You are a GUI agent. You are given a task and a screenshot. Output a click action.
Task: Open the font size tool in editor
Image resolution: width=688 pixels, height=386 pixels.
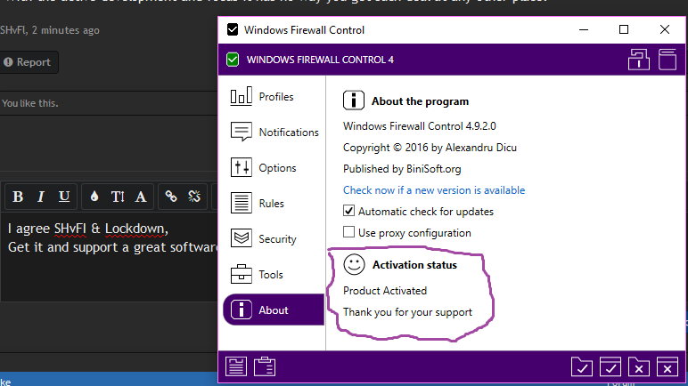(x=118, y=197)
